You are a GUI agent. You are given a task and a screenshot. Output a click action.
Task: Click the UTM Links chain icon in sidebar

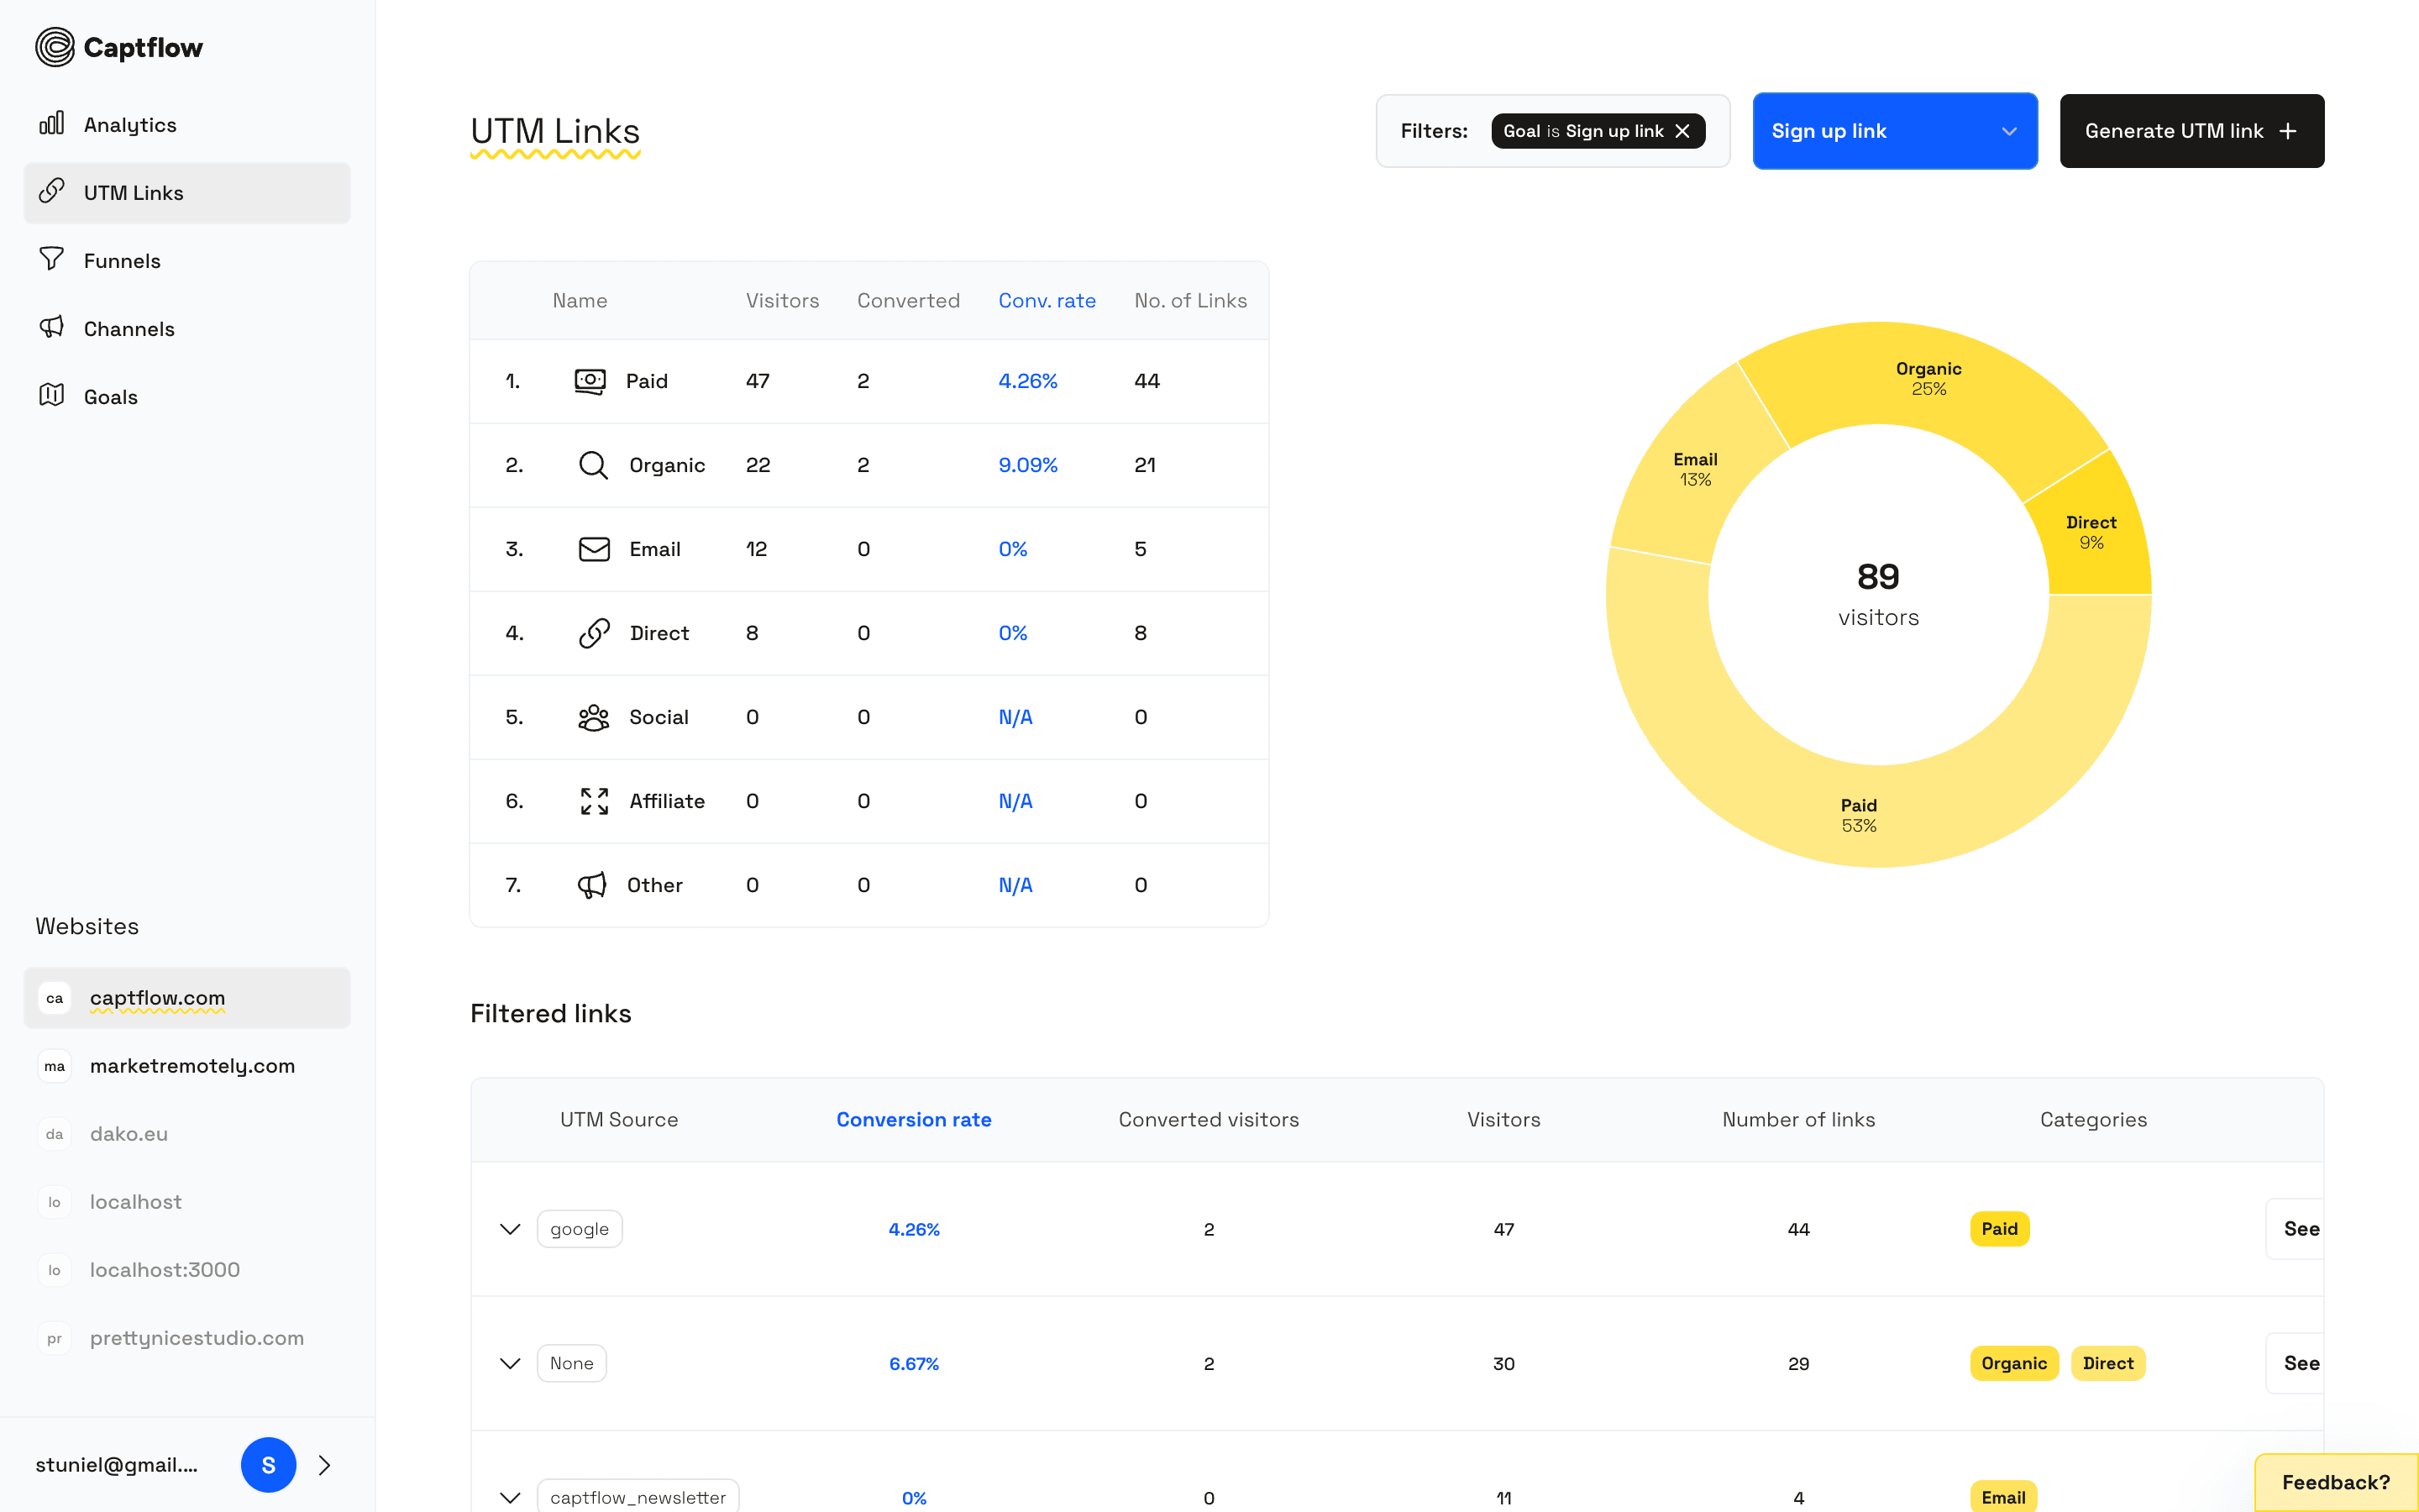[52, 191]
